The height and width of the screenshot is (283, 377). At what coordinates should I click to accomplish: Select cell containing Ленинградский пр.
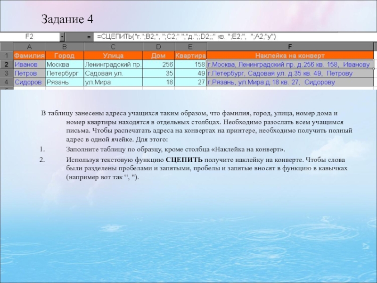(113, 64)
